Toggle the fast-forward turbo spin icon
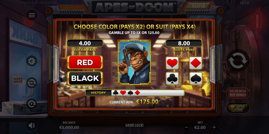Image resolution: width=269 pixels, height=134 pixels. (x=31, y=83)
